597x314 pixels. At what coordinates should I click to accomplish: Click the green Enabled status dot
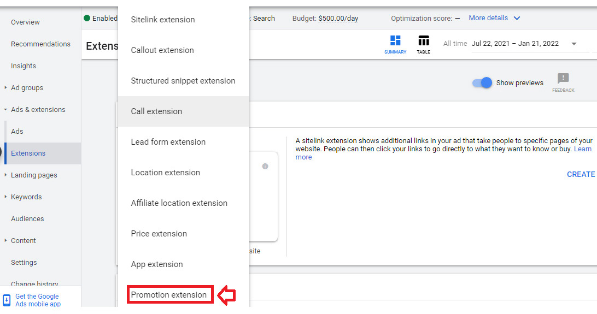pyautogui.click(x=87, y=18)
